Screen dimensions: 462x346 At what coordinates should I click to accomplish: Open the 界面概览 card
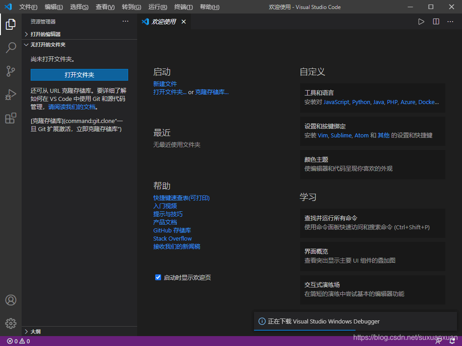(x=372, y=256)
